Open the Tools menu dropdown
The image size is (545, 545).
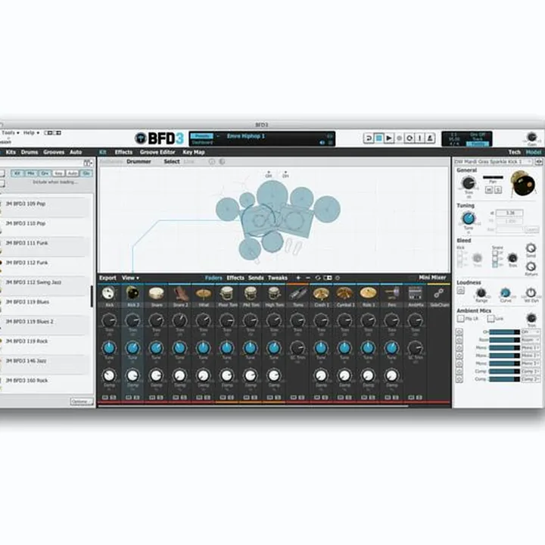click(11, 132)
